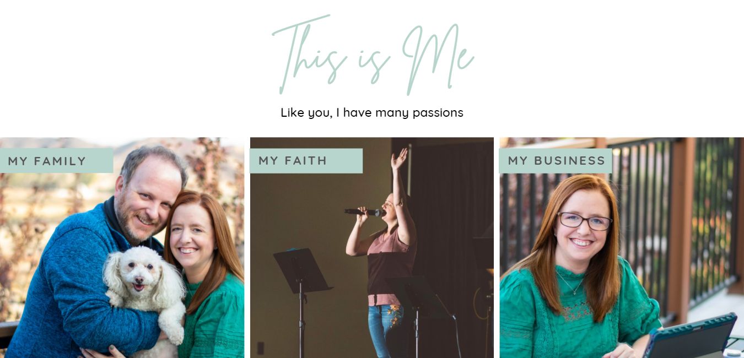Click the microphone held by the singer

click(x=364, y=212)
